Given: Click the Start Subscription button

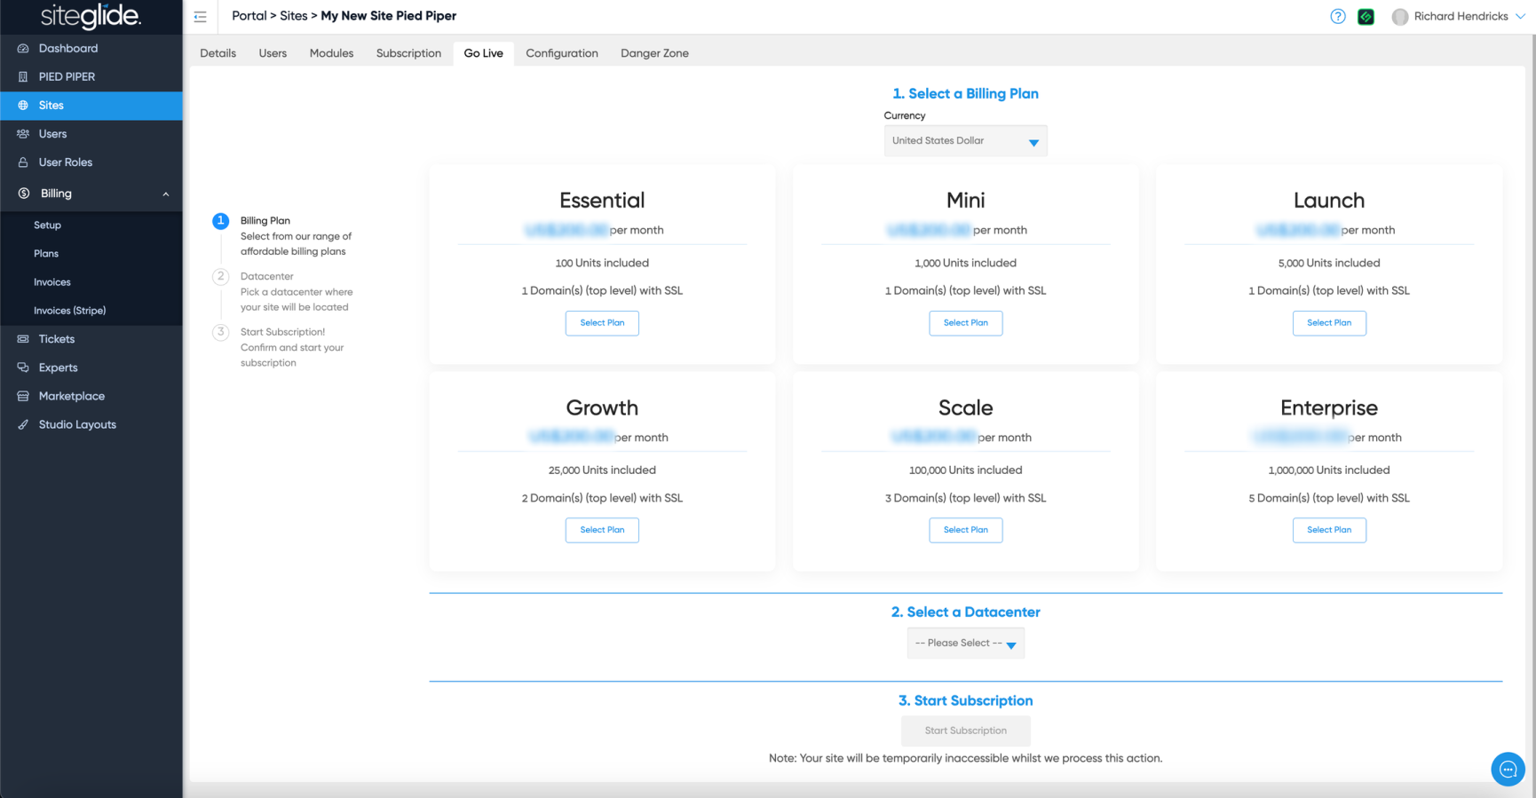Looking at the screenshot, I should coord(965,731).
